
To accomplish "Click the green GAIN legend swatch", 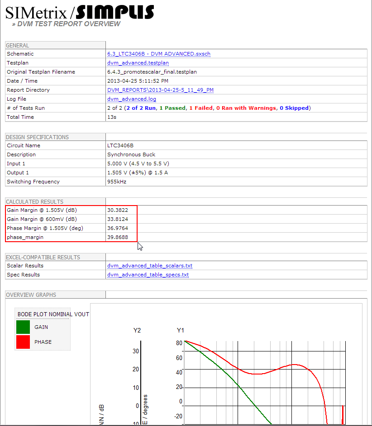I will coord(23,327).
